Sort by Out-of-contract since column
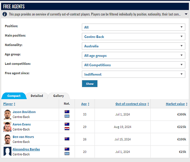Image resolution: width=190 pixels, height=162 pixels. click(x=131, y=104)
